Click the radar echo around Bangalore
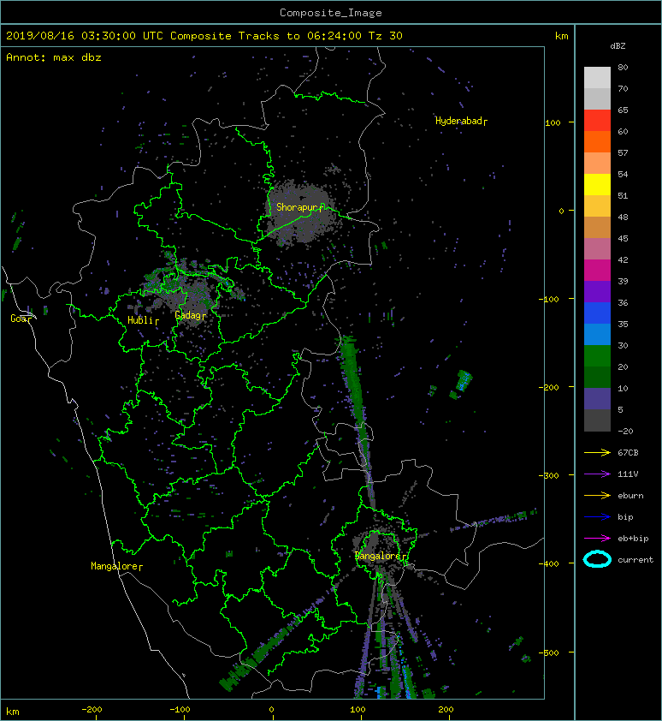 pos(379,550)
